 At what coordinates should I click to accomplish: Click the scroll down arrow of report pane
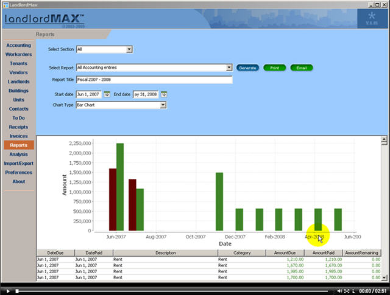coord(384,277)
